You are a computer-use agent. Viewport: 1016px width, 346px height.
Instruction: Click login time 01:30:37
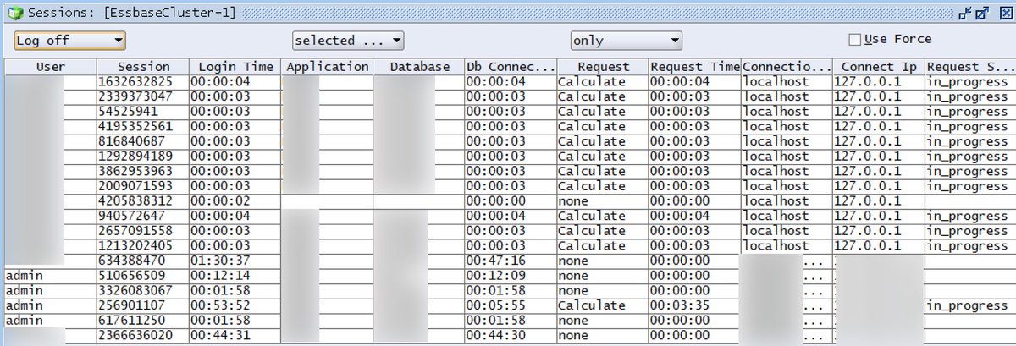coord(220,261)
